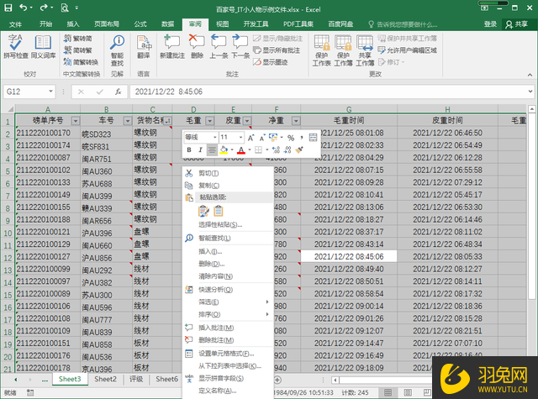Apply red font color in mini toolbar
The height and width of the screenshot is (399, 538).
point(241,150)
